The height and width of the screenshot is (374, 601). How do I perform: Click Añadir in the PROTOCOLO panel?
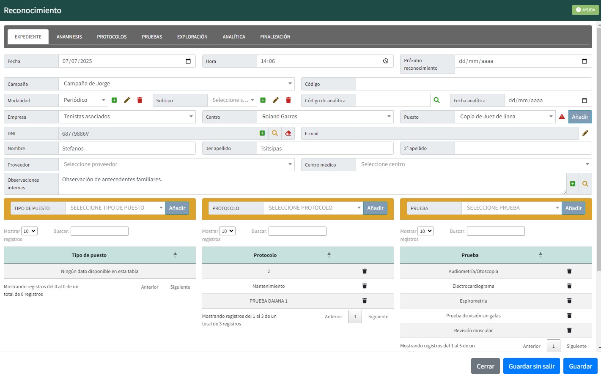pos(375,208)
